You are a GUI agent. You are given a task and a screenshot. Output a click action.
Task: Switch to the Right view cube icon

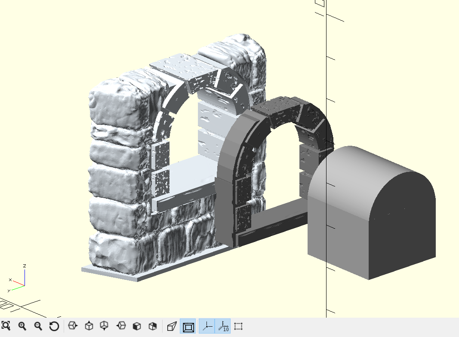[x=73, y=326]
